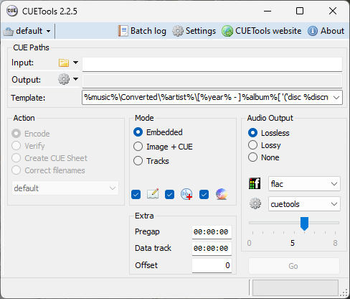Click the edit tags notepad icon
The width and height of the screenshot is (350, 299).
point(153,194)
